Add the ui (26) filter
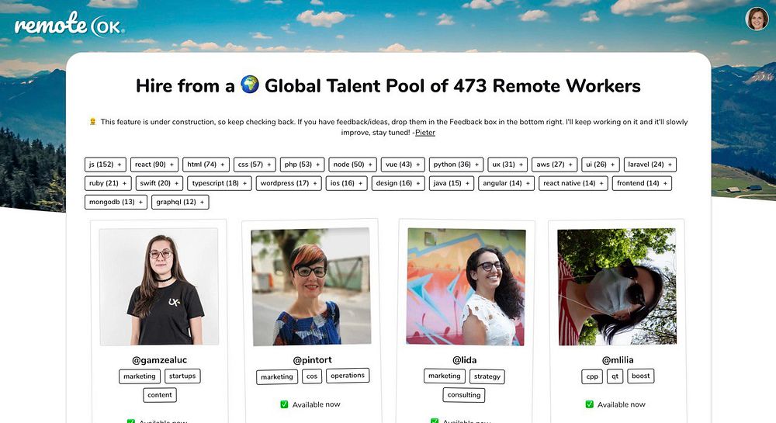 pos(601,165)
